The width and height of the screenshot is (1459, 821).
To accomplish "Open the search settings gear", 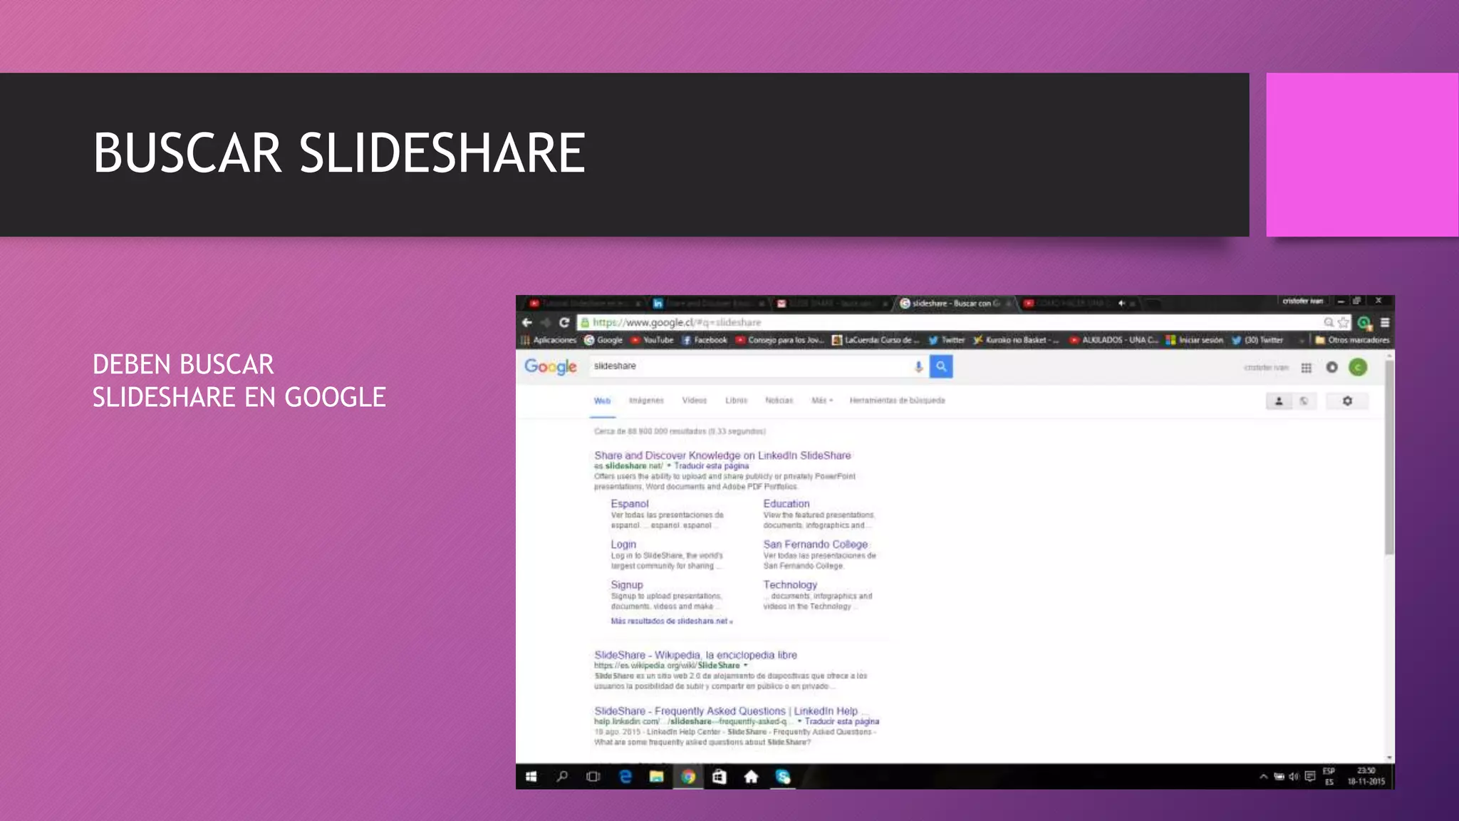I will [x=1347, y=401].
